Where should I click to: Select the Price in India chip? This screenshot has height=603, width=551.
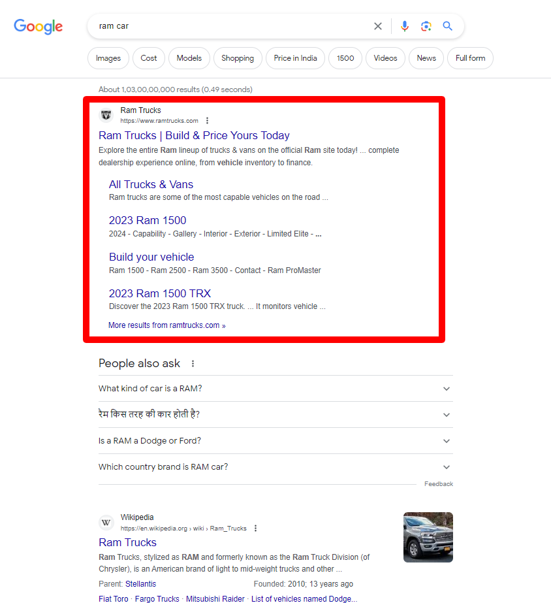[295, 58]
